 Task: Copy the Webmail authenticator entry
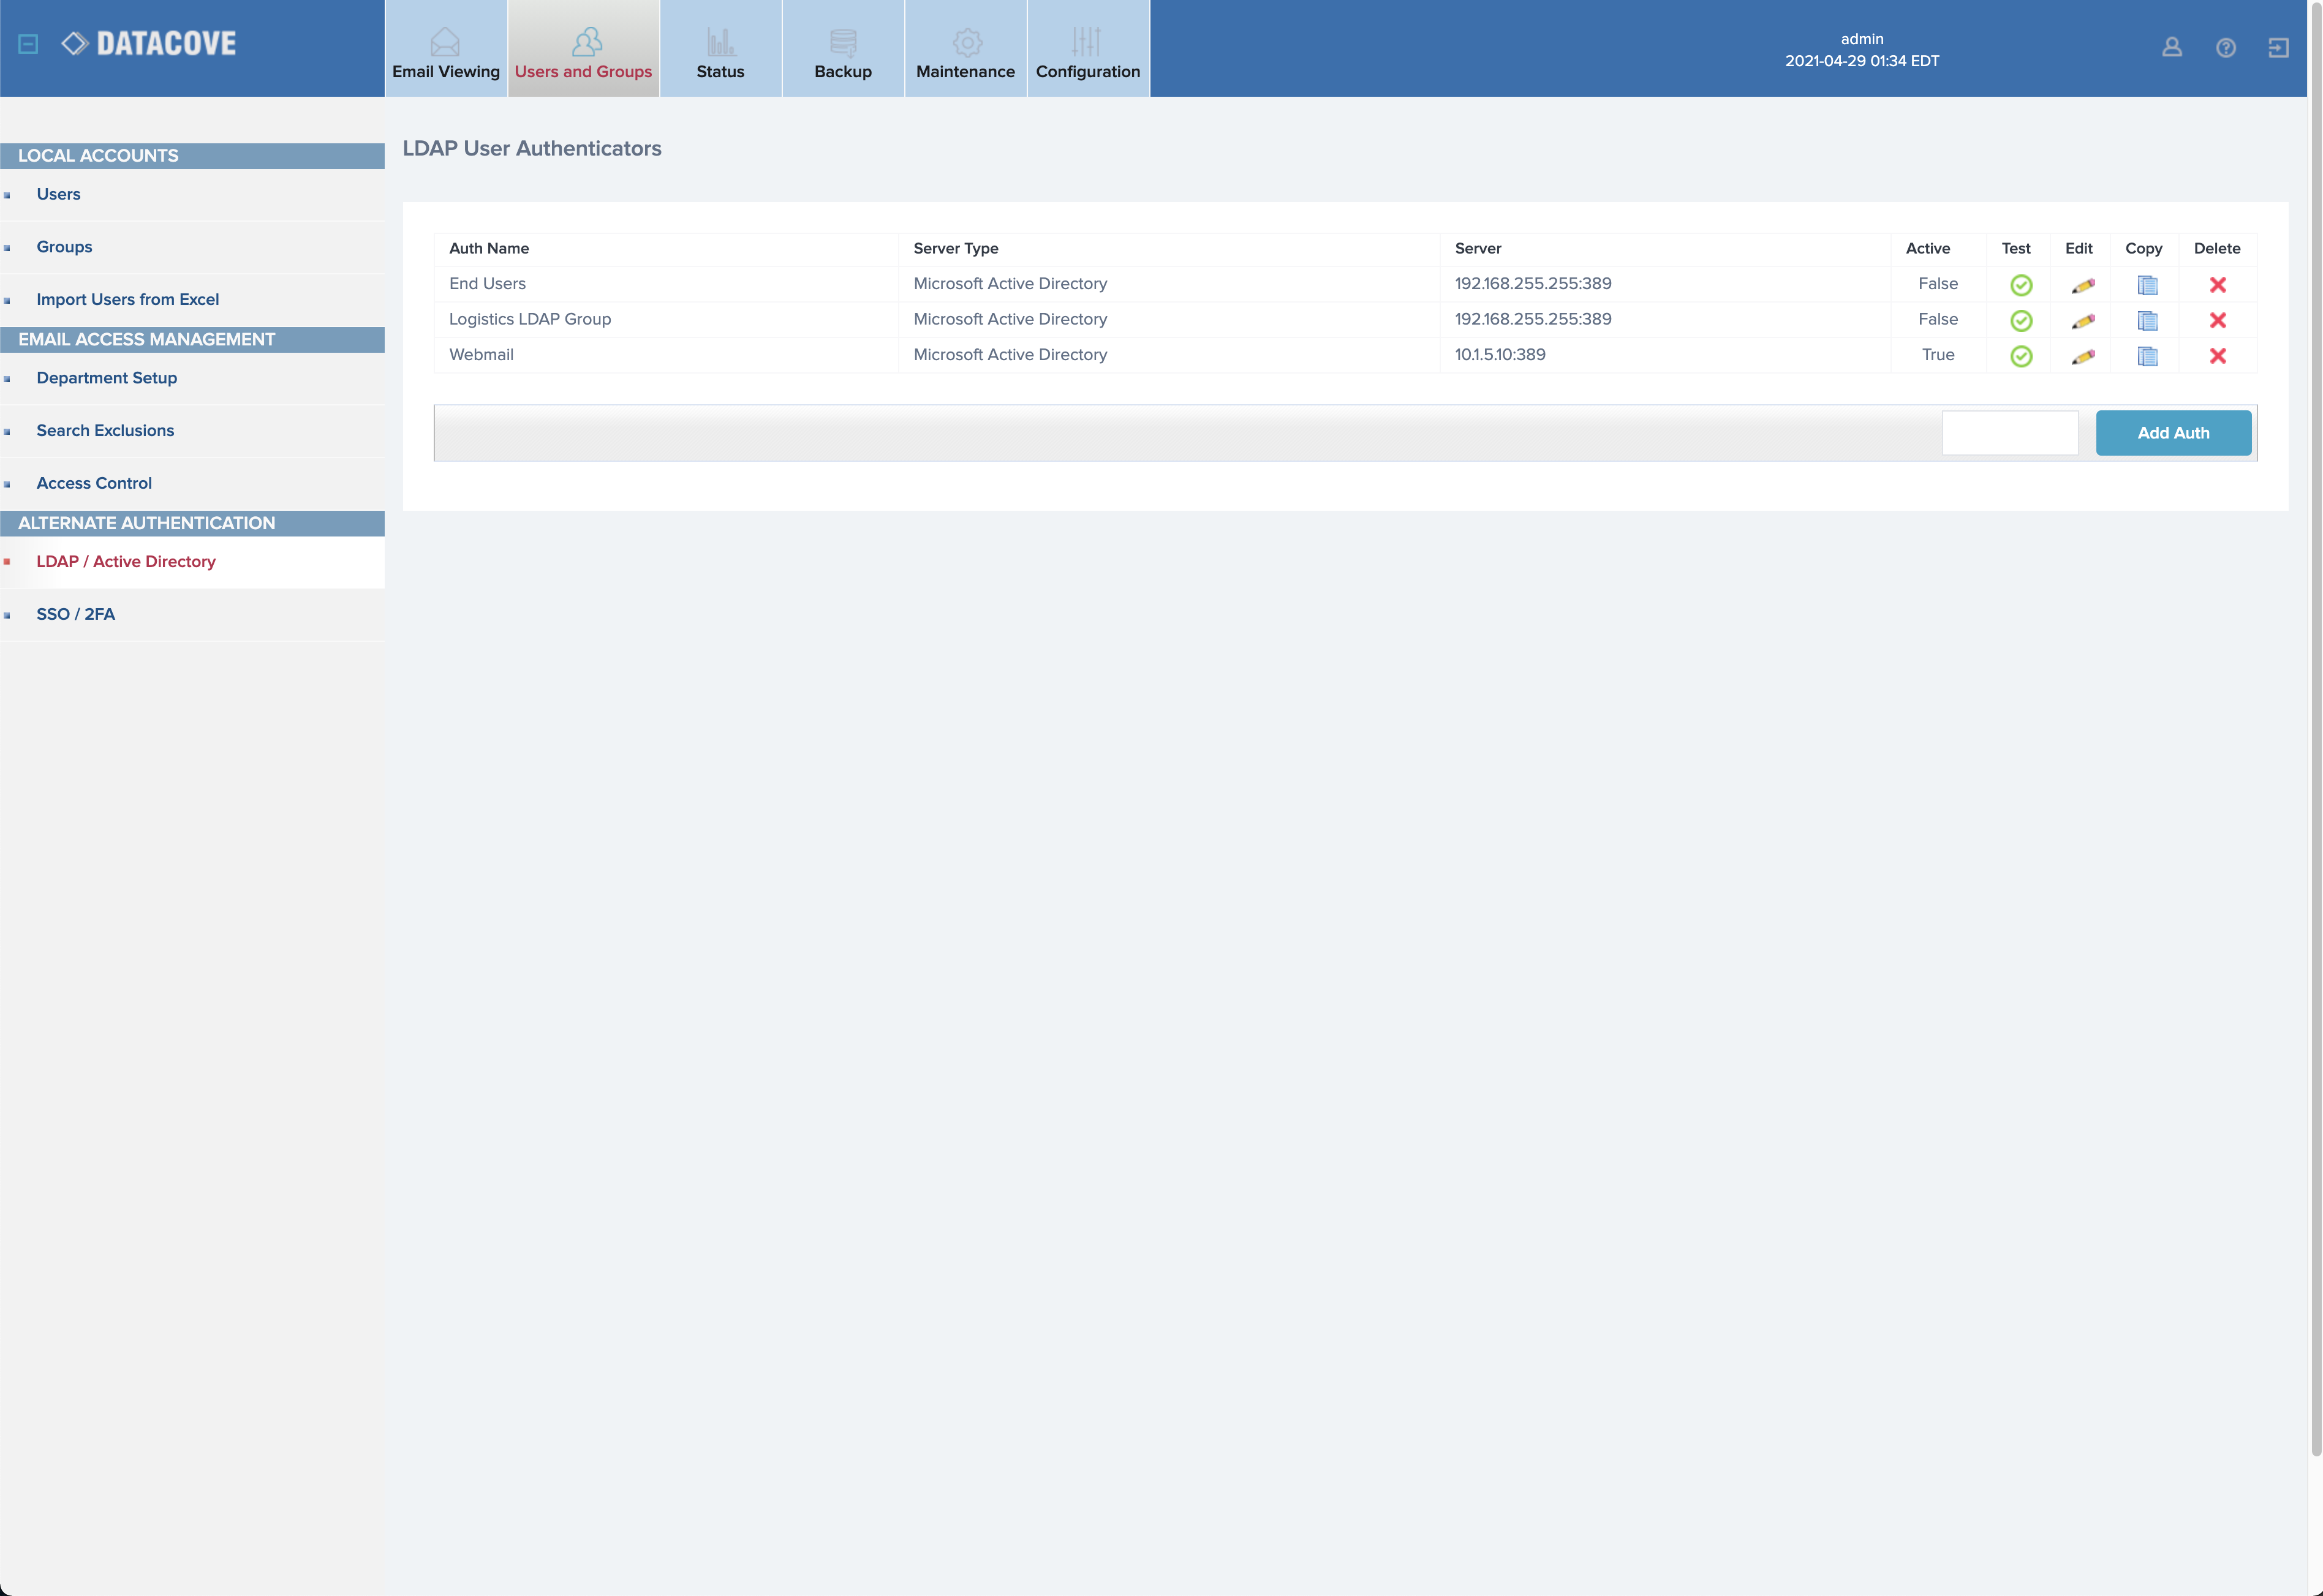coord(2146,356)
